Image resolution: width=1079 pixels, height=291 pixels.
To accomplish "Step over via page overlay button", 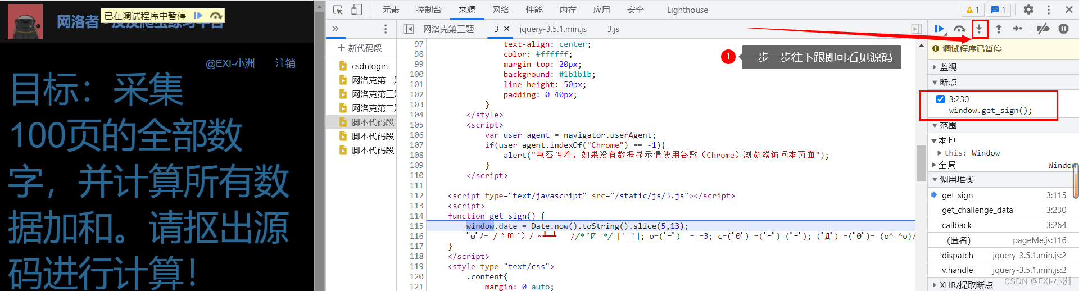I will click(216, 16).
